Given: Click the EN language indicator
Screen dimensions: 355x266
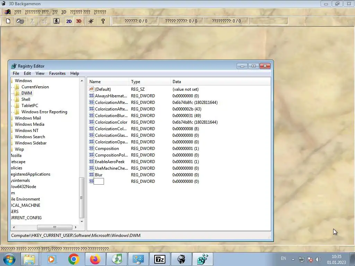Looking at the screenshot, I should click(x=283, y=258).
